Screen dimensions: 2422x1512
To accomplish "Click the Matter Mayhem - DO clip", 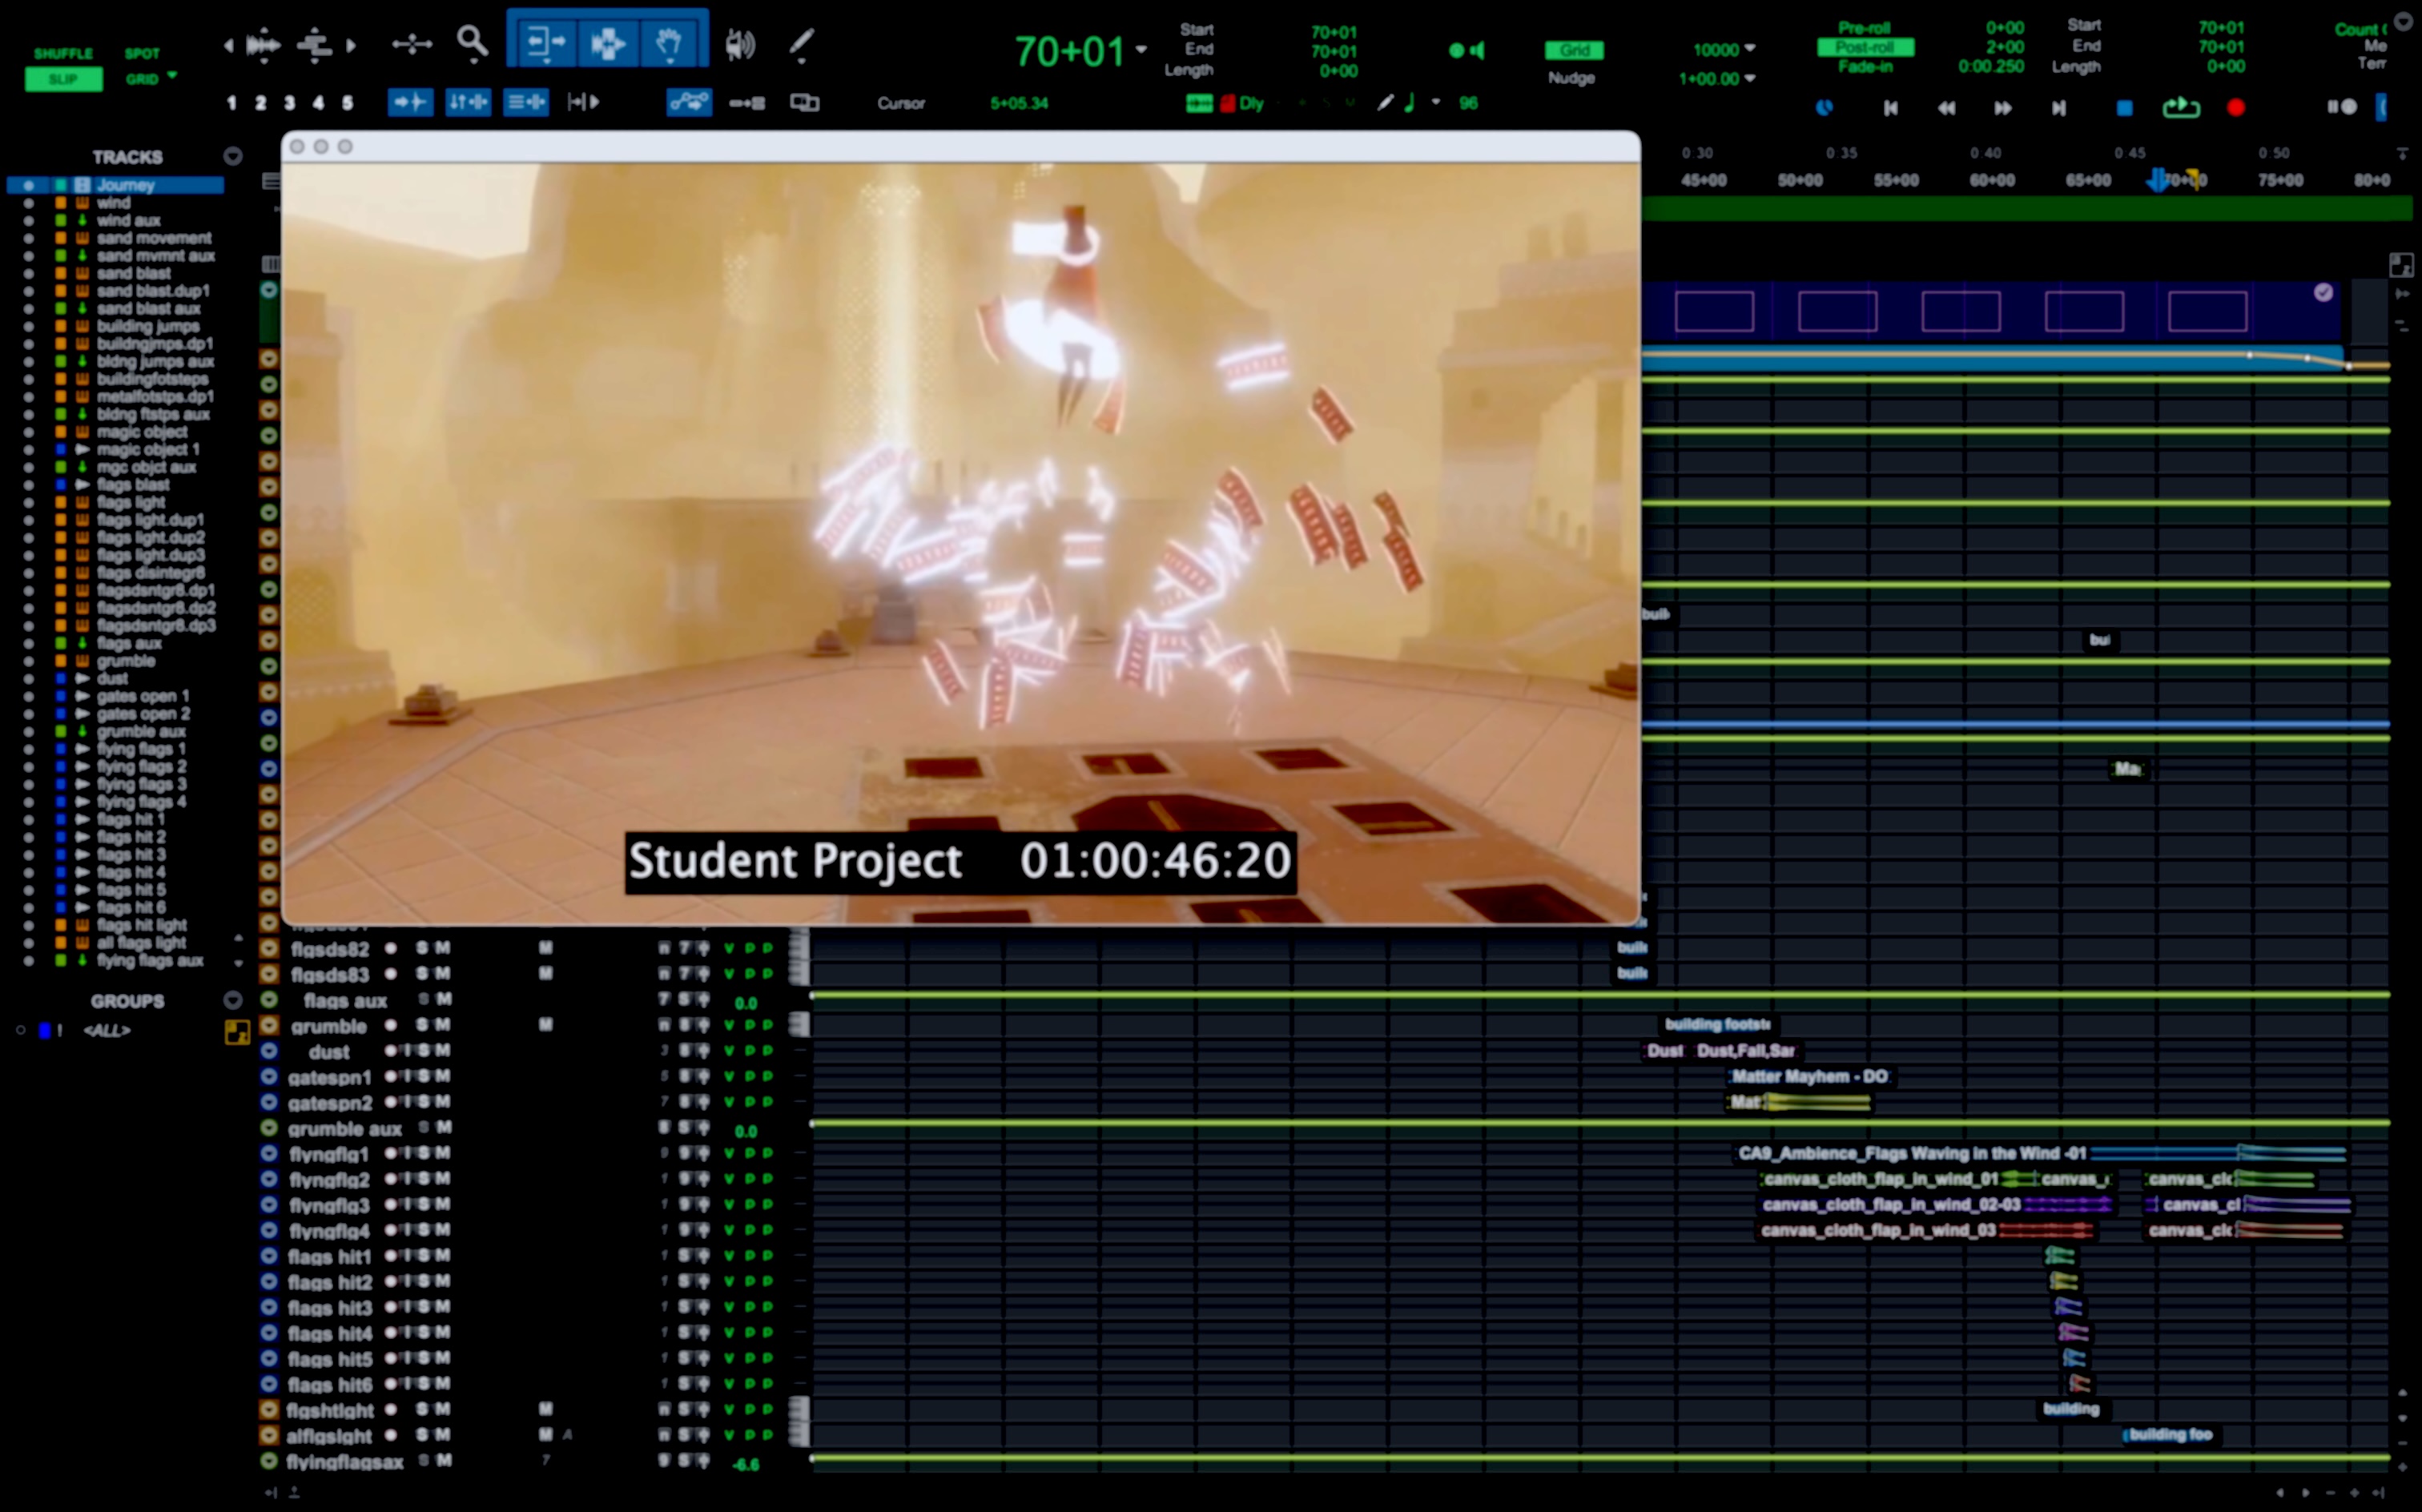I will coord(1810,1077).
